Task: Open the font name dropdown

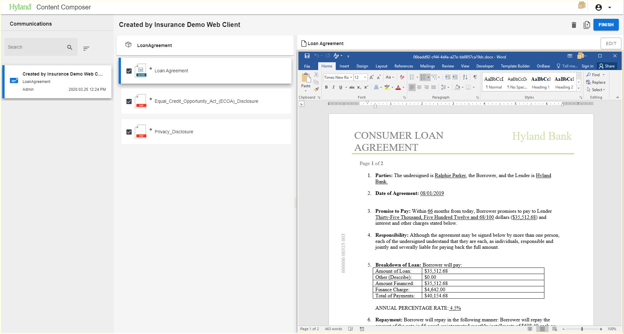Action: (x=351, y=78)
